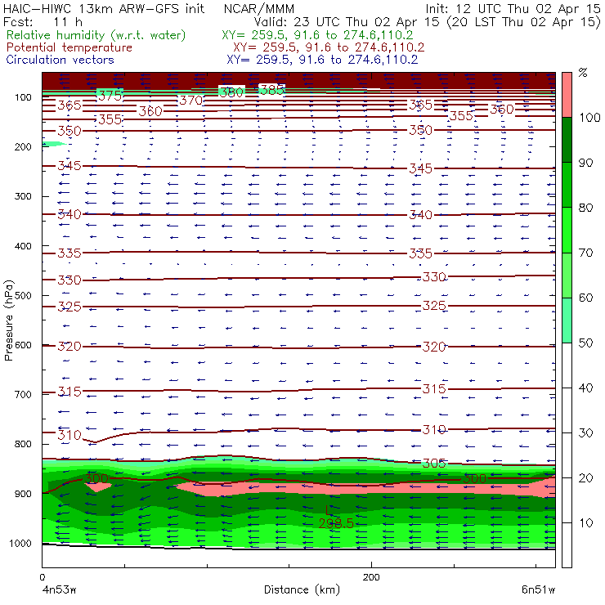Click the 80–90% green colorbar segment

point(567,185)
